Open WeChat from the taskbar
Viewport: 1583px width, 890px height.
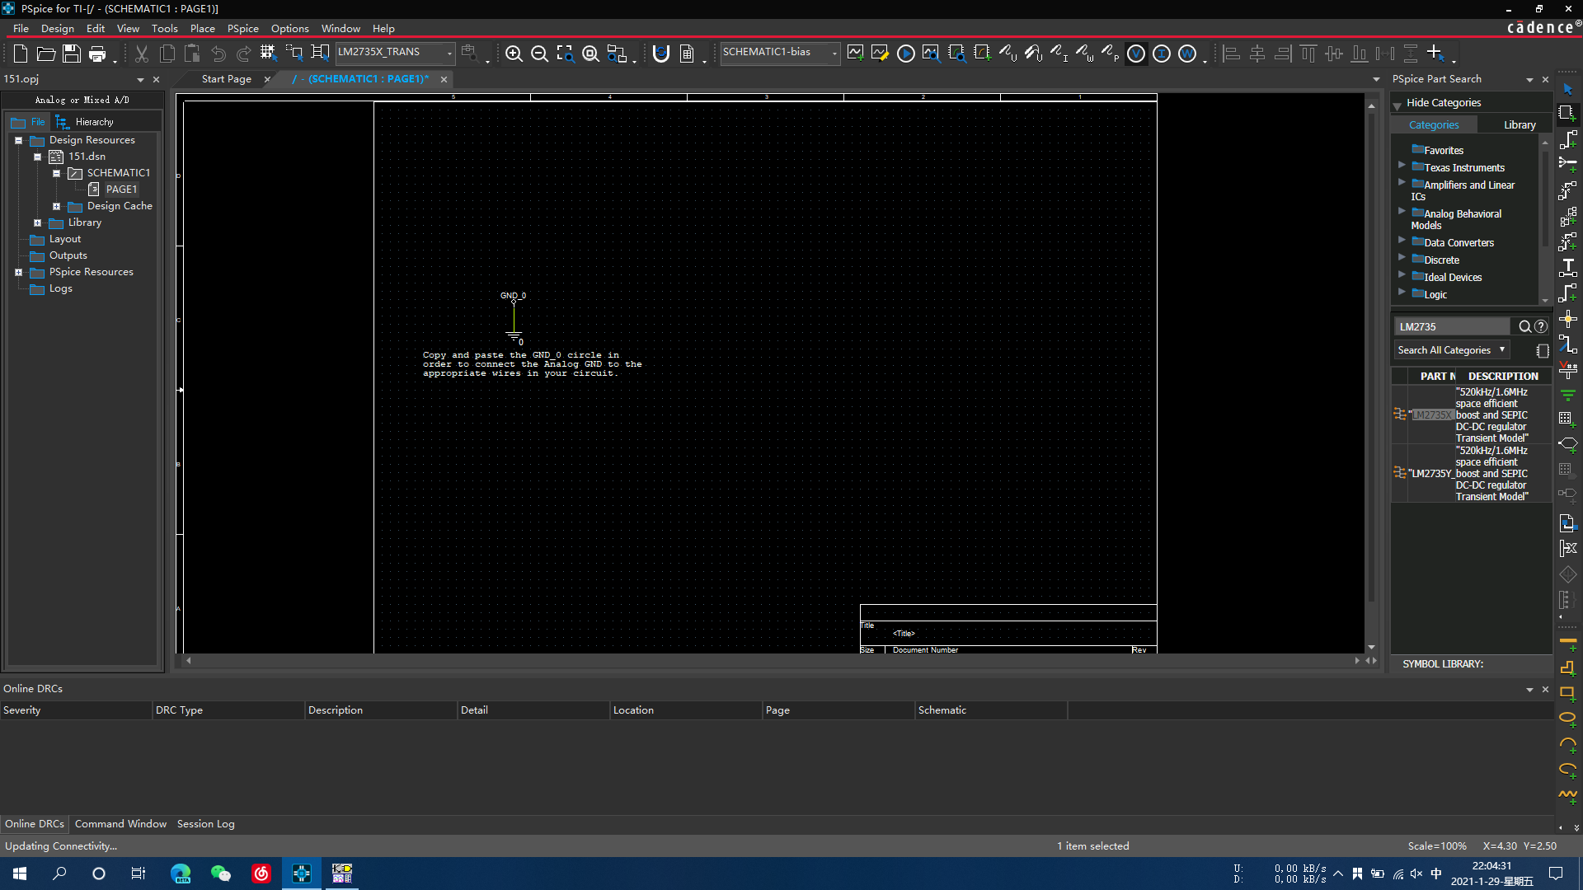pyautogui.click(x=220, y=873)
